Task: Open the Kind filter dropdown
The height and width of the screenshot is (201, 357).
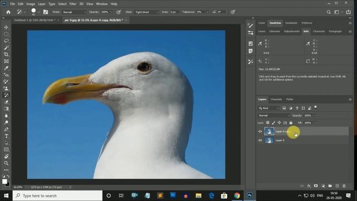Action: click(x=269, y=108)
